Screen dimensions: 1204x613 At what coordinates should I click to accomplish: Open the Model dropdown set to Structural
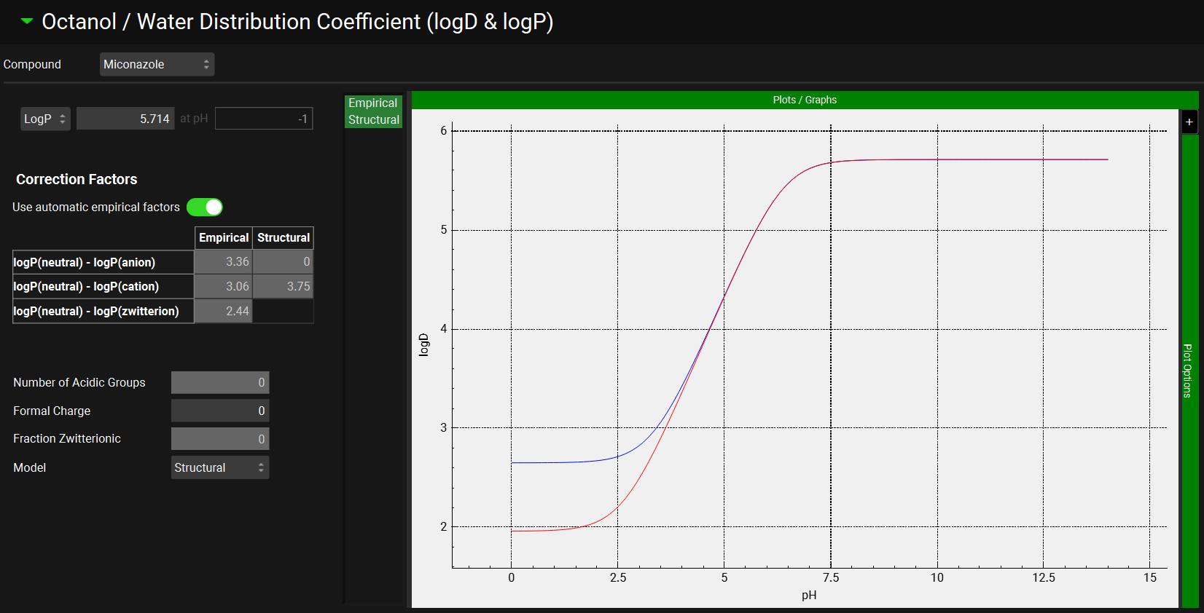click(x=219, y=467)
